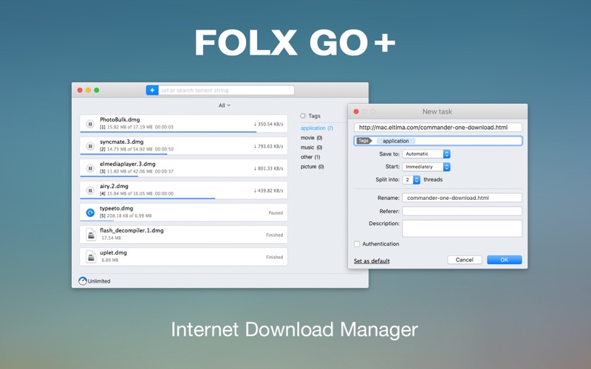This screenshot has height=369, width=591.
Task: Click the blue plus add-task button
Action: click(x=152, y=90)
